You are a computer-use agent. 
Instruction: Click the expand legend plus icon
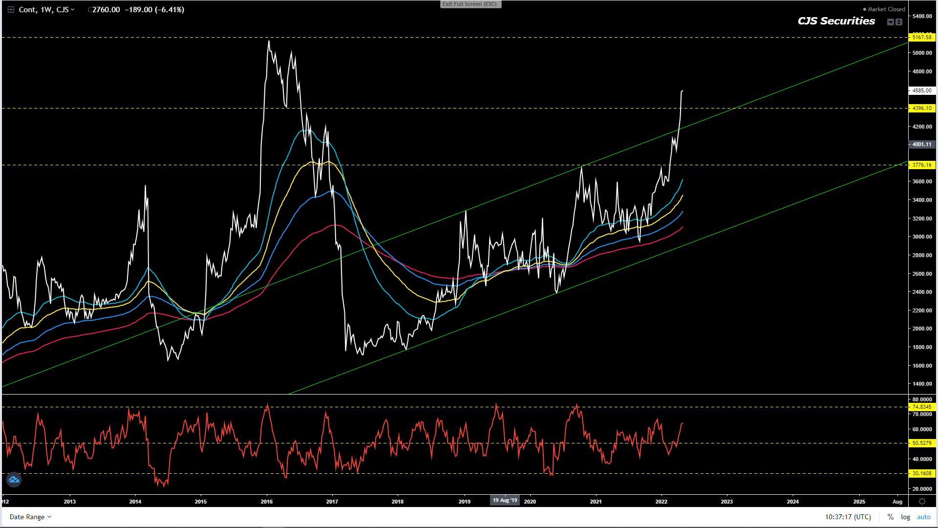point(11,10)
